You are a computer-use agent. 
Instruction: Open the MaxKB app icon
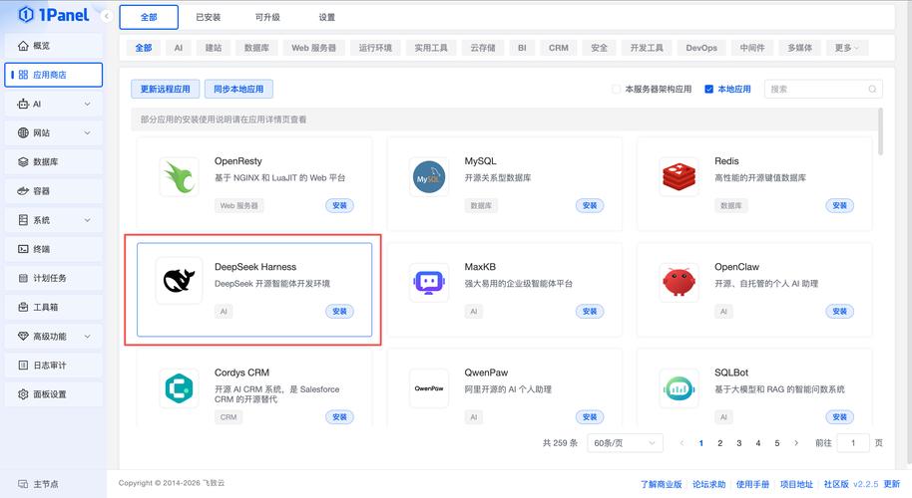pos(429,283)
